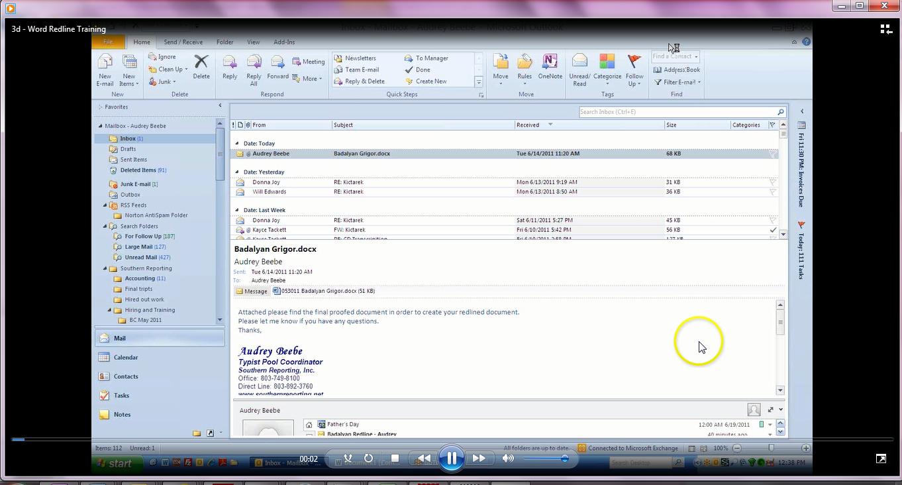Open Junk dropdown menu
The height and width of the screenshot is (485, 902).
click(x=162, y=81)
